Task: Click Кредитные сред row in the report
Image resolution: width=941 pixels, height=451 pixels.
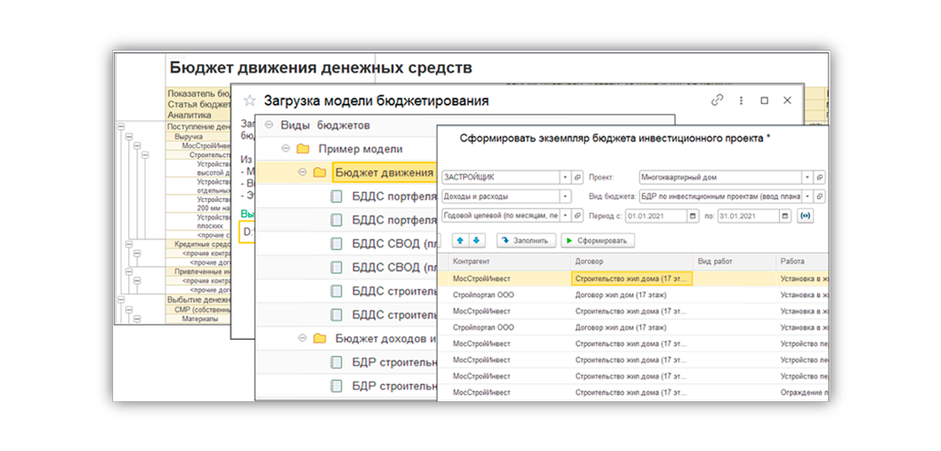Action: (x=199, y=245)
